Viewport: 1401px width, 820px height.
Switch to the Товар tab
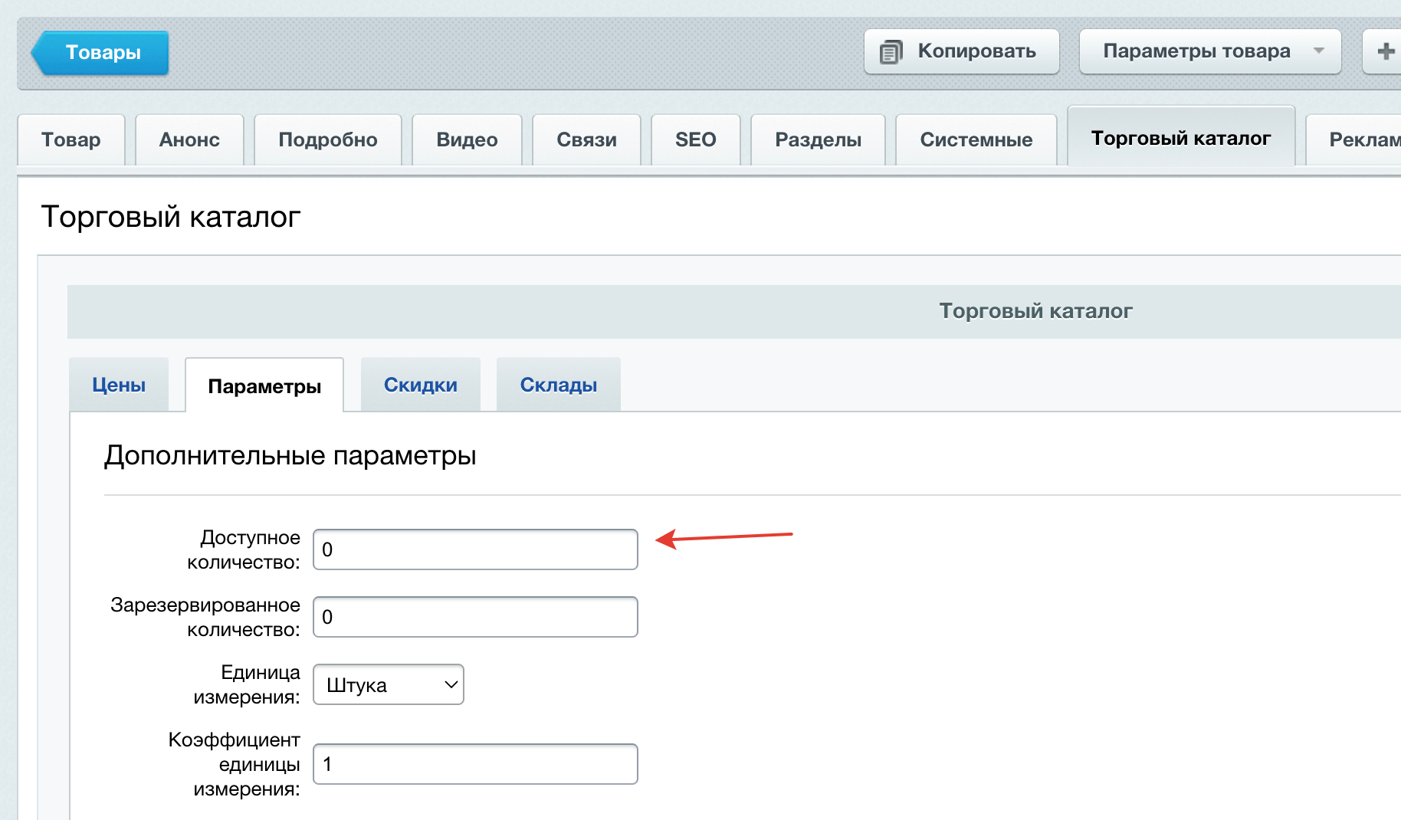coord(71,139)
